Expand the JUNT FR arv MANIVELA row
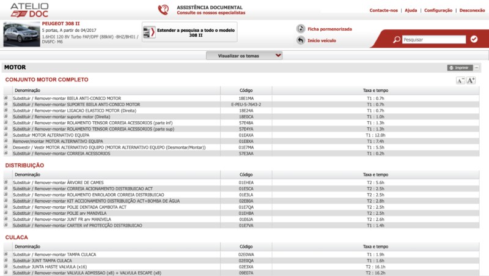Screen dimensions: 489x276 (x=6, y=219)
